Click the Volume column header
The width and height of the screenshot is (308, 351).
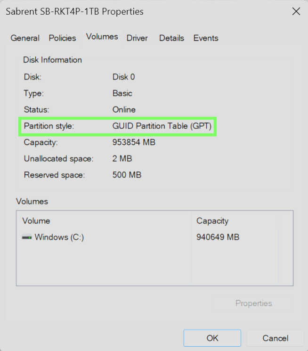pos(36,221)
